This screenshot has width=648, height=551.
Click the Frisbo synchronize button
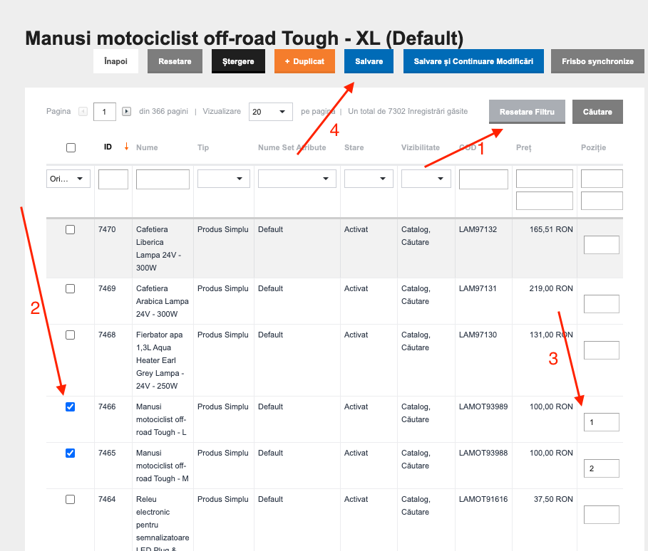click(597, 61)
